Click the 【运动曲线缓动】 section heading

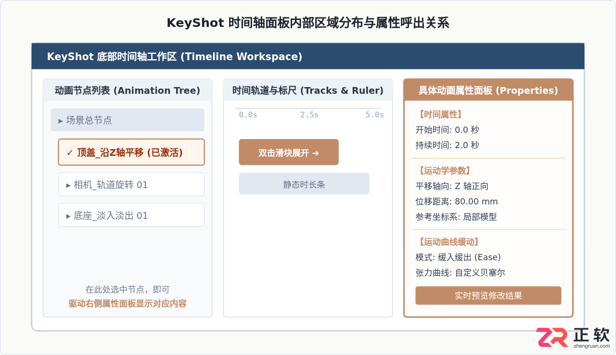pos(449,242)
